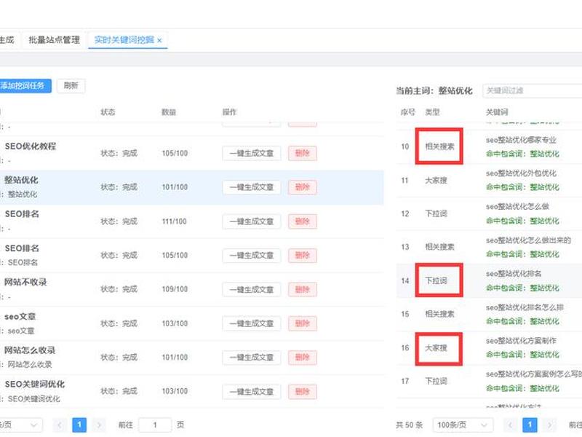
Task: Select the SEO优化教程 task name
Action: coord(30,146)
